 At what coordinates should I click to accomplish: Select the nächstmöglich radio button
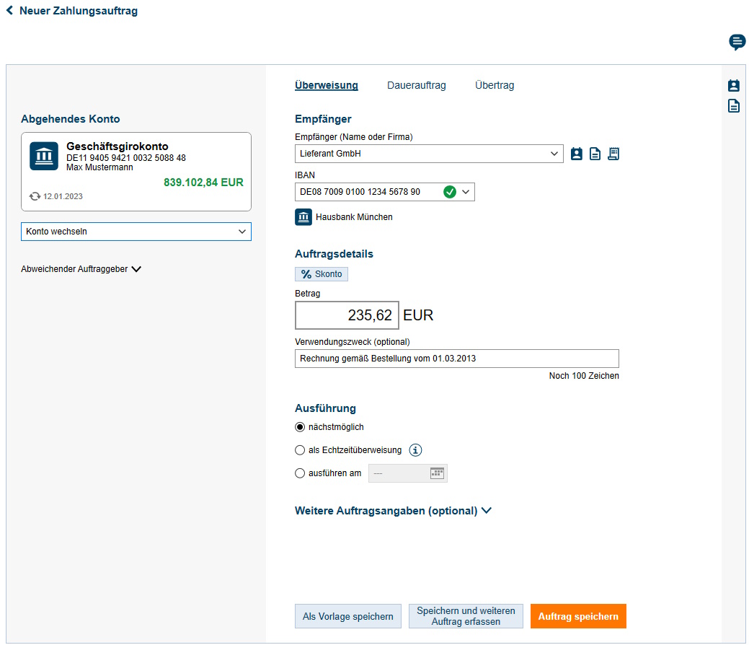301,427
